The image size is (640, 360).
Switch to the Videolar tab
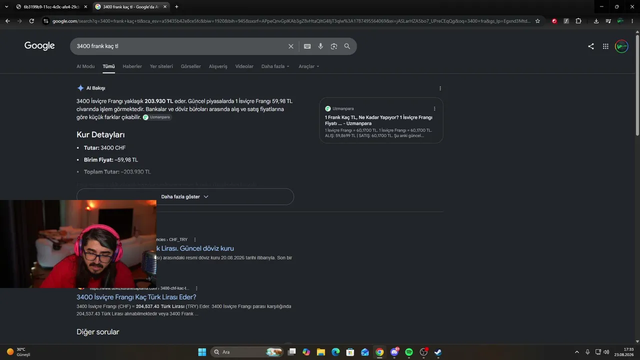coord(244,66)
